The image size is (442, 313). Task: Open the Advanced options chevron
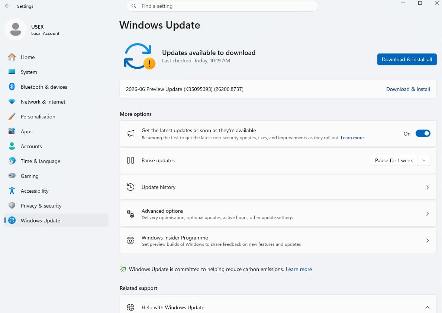pos(428,213)
